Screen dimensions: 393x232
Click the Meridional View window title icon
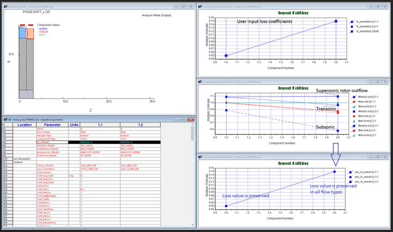click(x=6, y=6)
